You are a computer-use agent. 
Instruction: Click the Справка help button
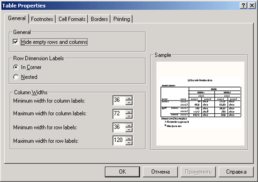236,172
